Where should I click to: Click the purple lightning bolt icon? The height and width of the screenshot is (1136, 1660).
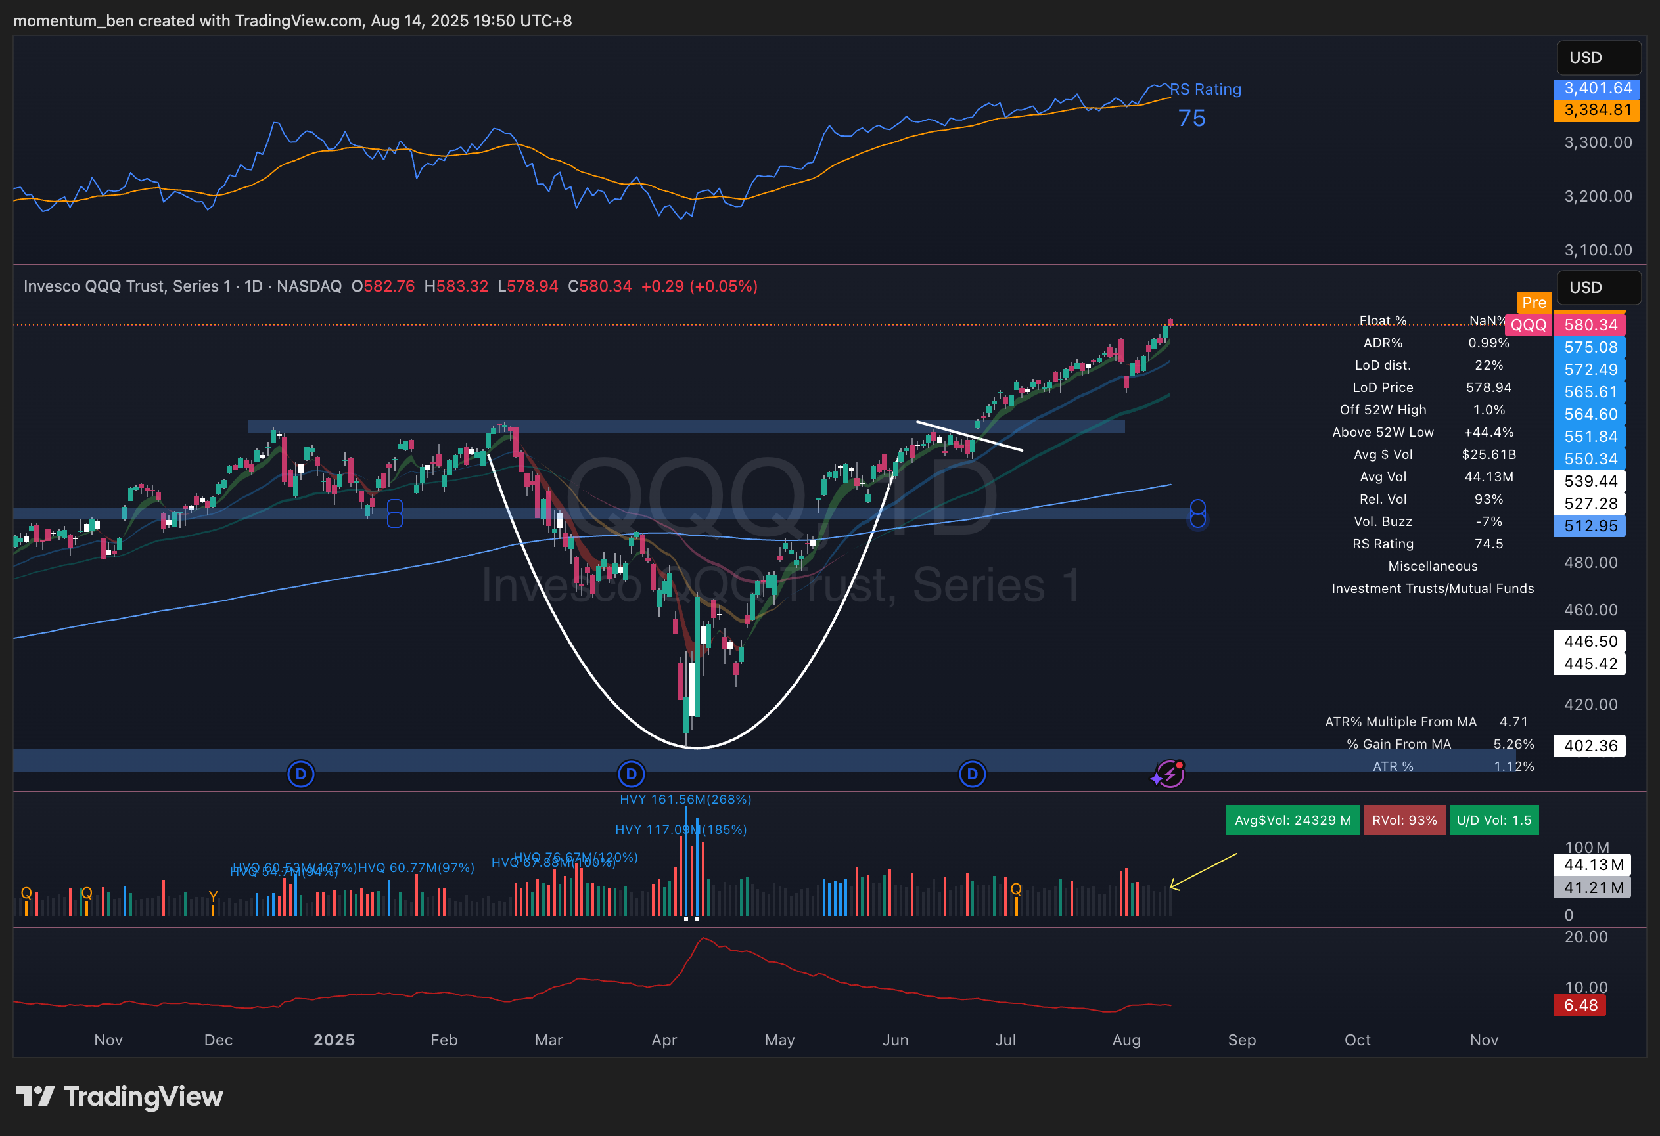1169,774
